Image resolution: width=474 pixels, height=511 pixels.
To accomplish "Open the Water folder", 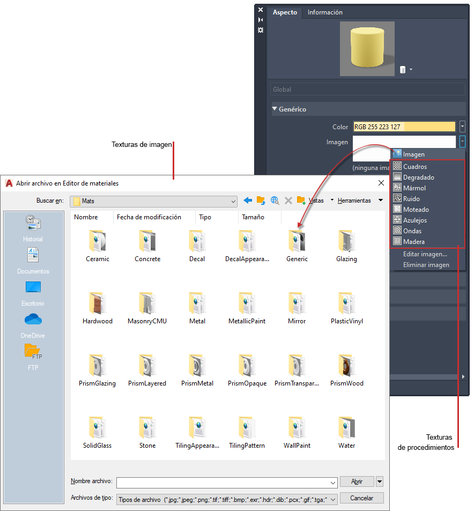I will click(346, 433).
